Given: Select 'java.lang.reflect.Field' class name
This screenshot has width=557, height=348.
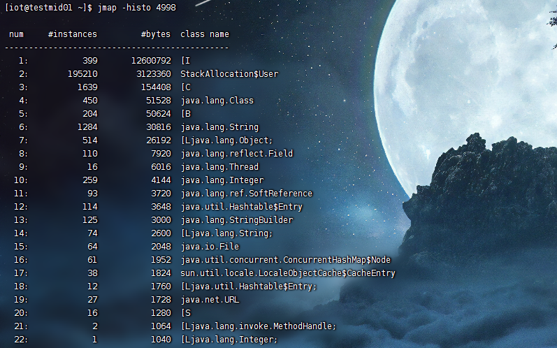Looking at the screenshot, I should pos(237,154).
